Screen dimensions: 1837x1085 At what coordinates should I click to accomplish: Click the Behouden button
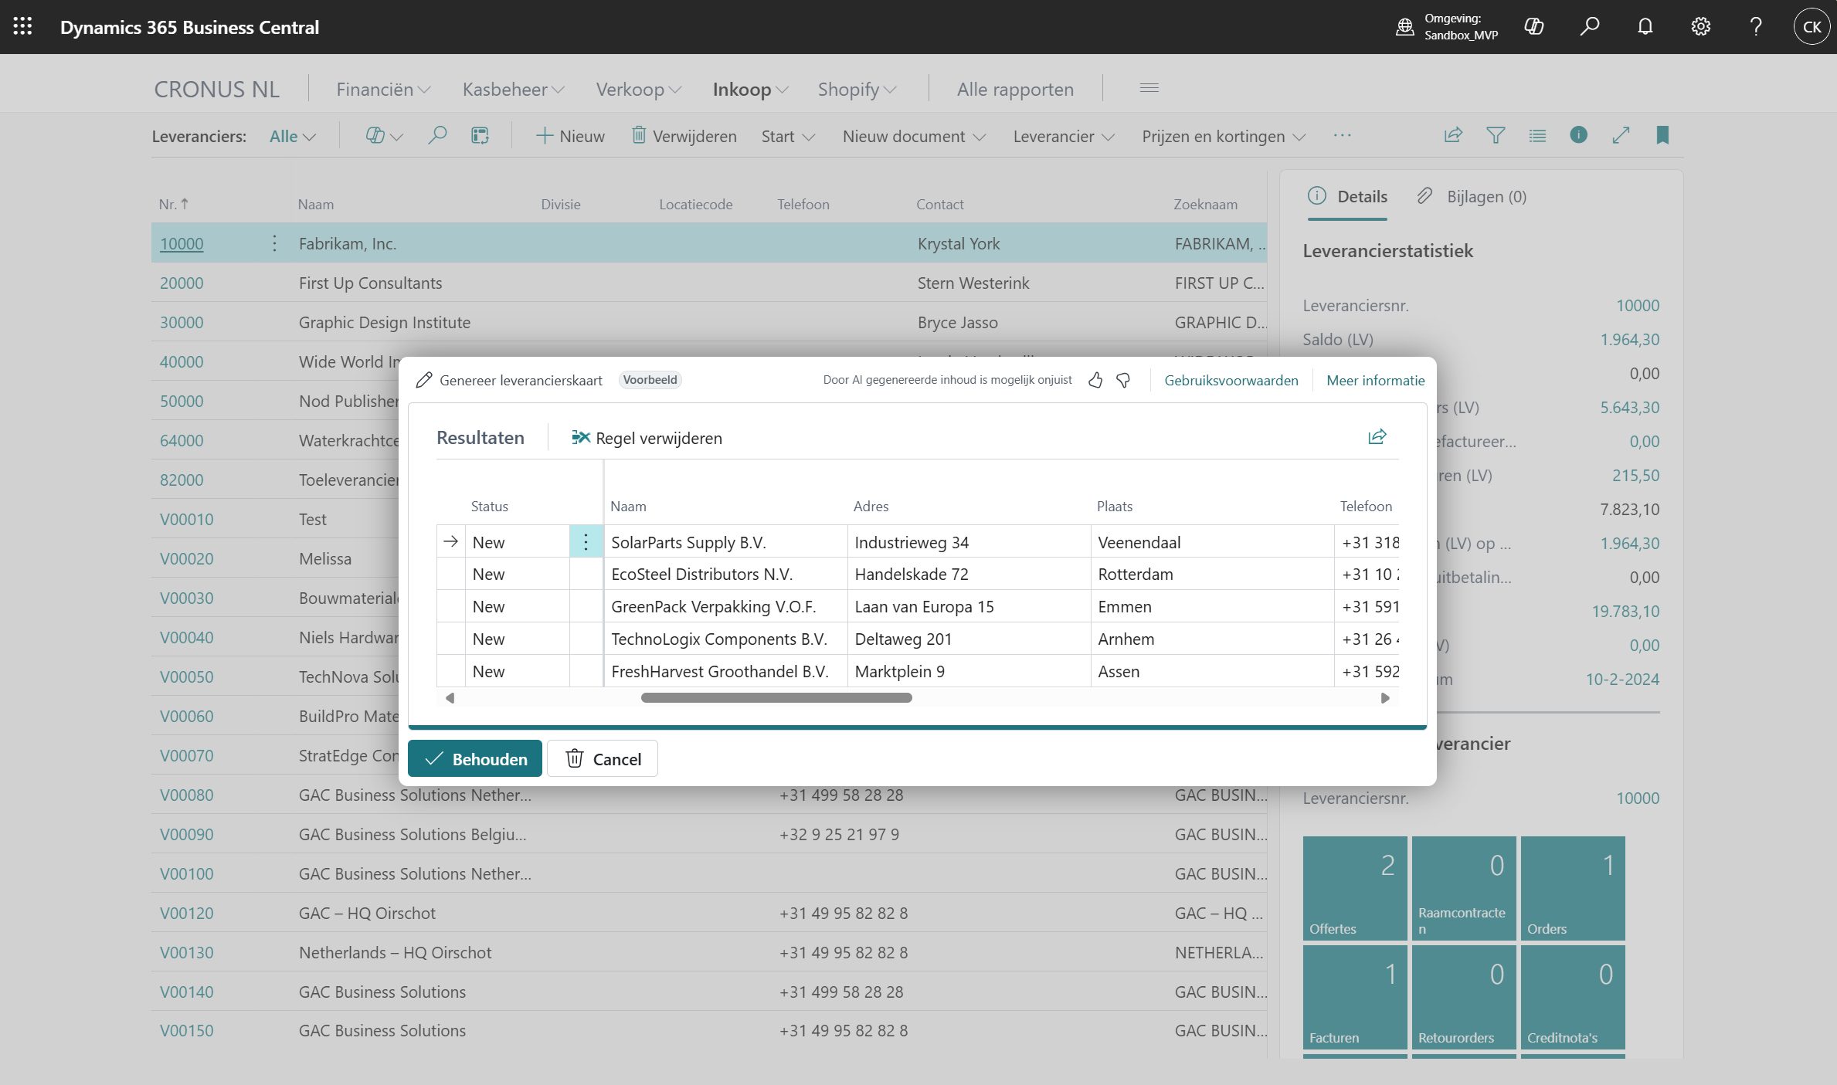click(475, 759)
